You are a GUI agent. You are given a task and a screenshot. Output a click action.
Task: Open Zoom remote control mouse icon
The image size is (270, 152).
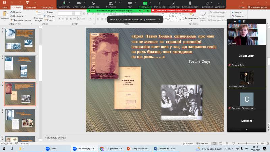point(190,3)
